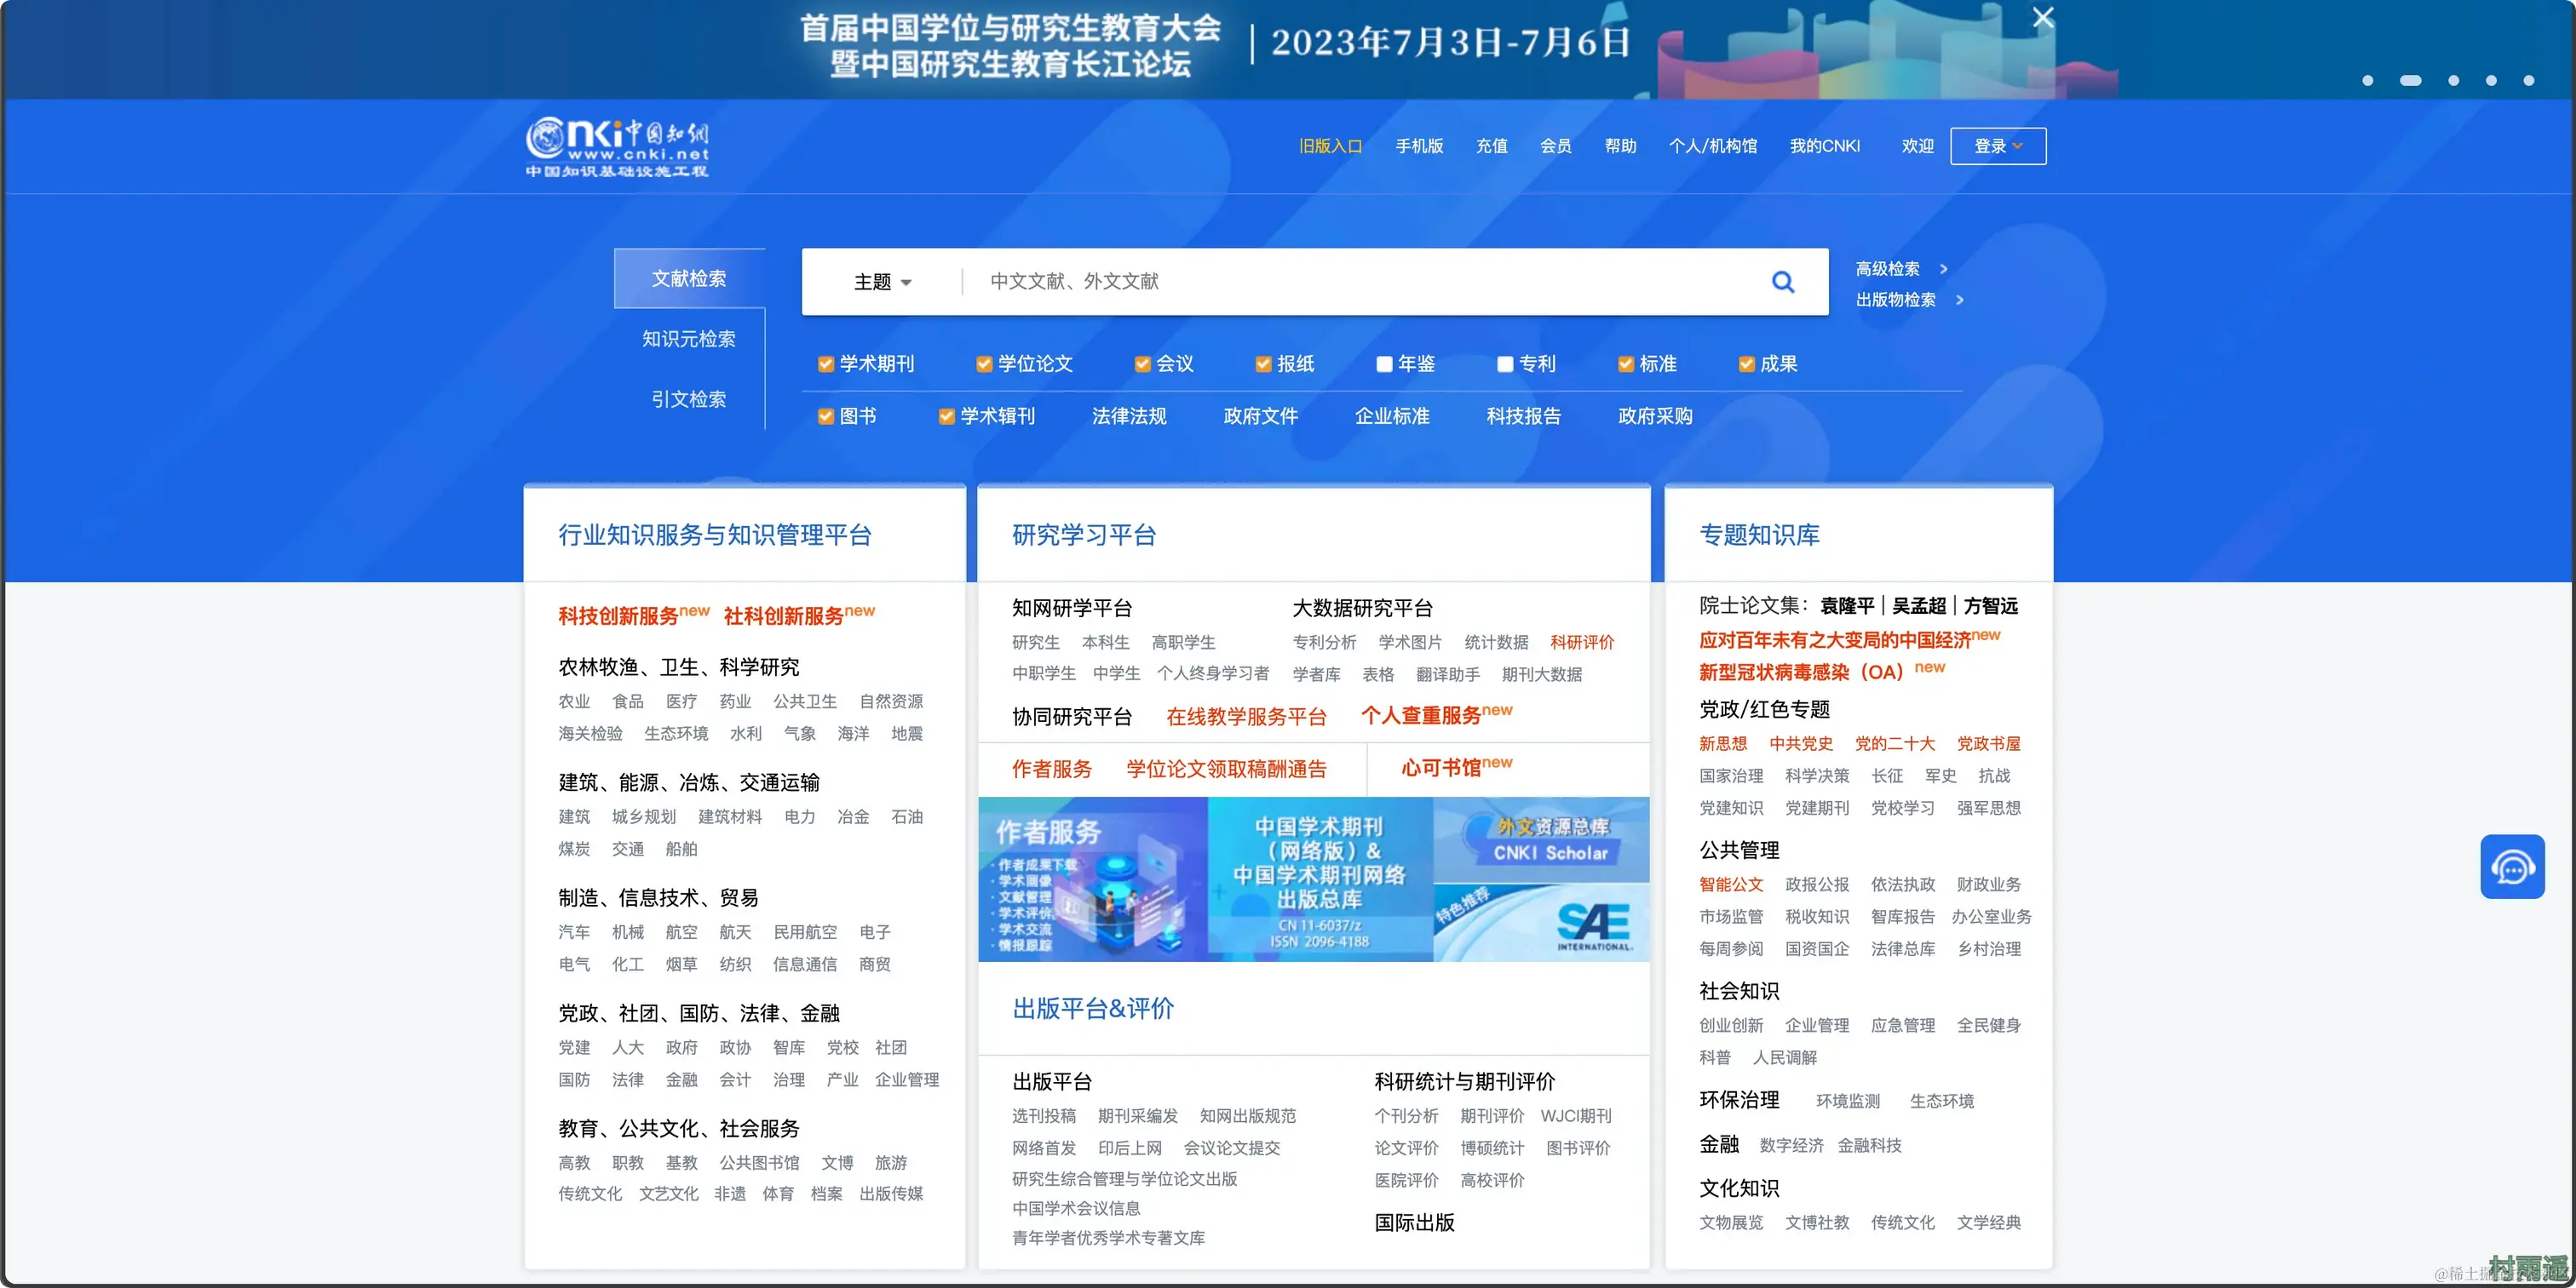The height and width of the screenshot is (1288, 2576).
Task: Click the second carousel indicator dot
Action: coord(2410,81)
